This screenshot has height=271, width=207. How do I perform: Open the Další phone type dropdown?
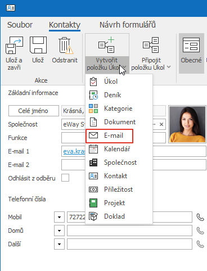click(x=59, y=244)
